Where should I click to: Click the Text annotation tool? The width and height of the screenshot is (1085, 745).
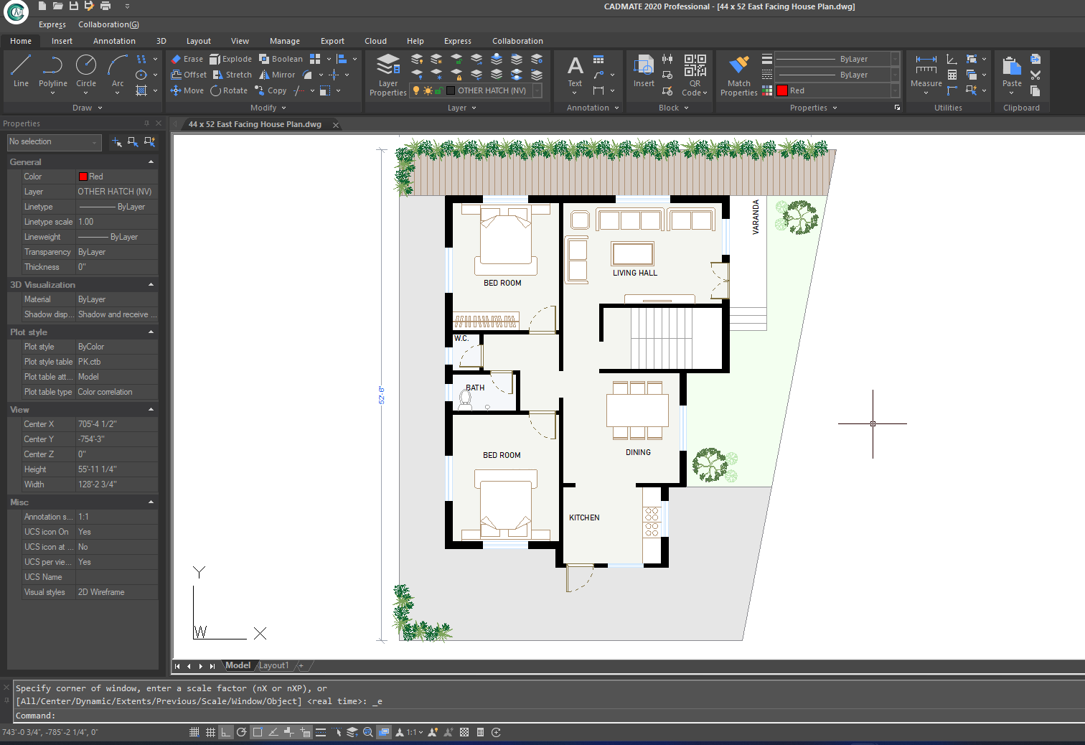pos(575,70)
